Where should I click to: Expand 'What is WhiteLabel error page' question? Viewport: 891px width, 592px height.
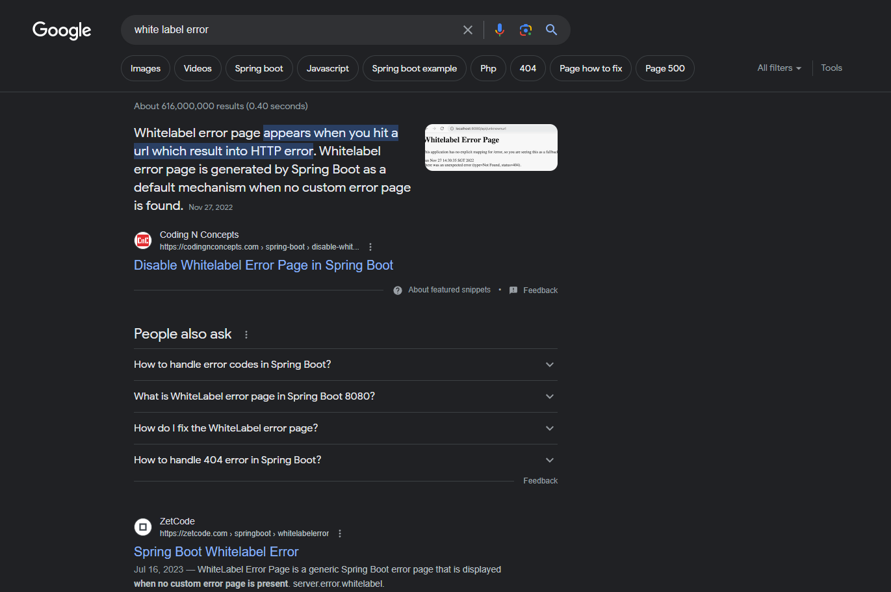click(x=550, y=396)
